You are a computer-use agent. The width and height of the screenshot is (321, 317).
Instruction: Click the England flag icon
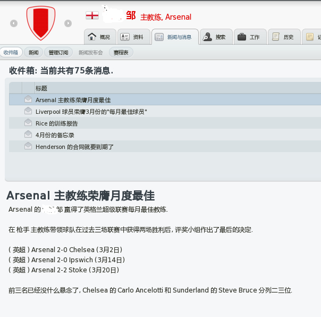pos(92,15)
